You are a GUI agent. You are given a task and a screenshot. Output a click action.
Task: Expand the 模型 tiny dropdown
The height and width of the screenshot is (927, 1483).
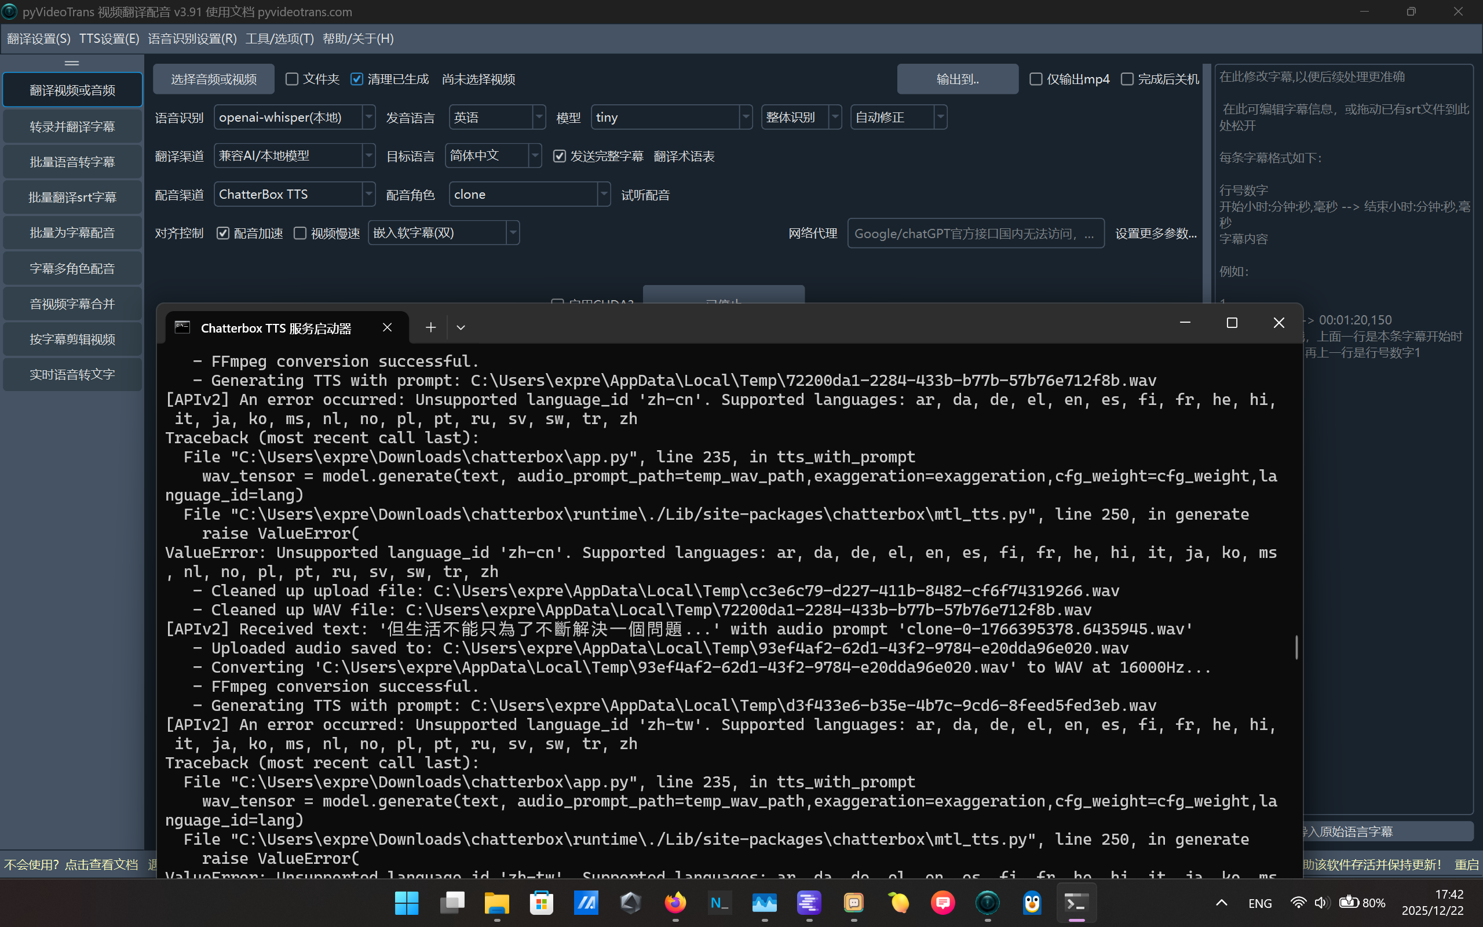pos(745,117)
